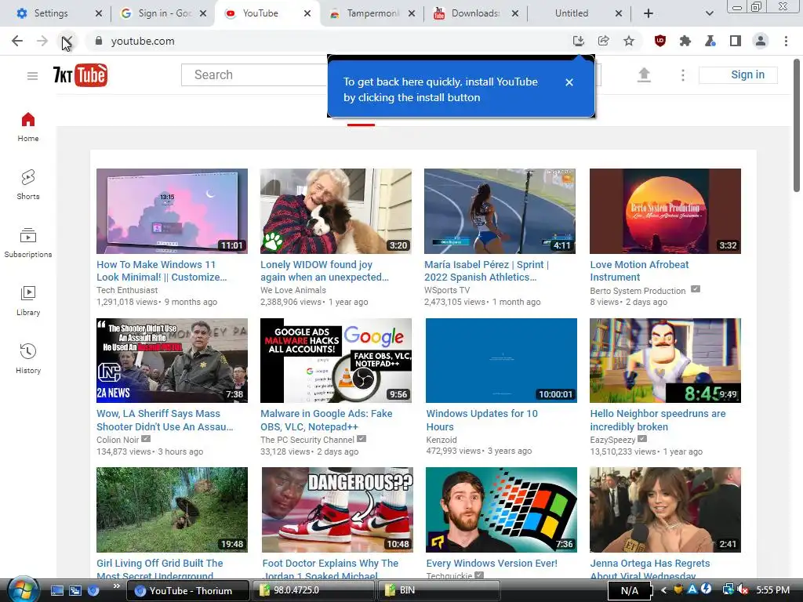Switch to the Untitled tab

pyautogui.click(x=572, y=13)
